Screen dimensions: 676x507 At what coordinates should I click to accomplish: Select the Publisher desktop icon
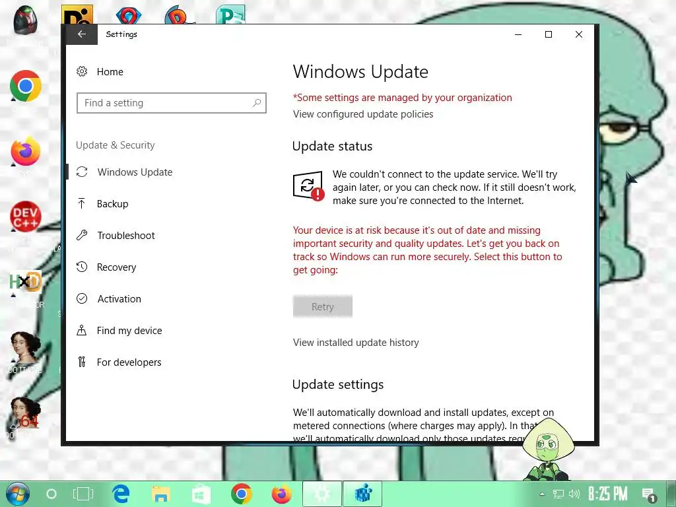point(230,15)
